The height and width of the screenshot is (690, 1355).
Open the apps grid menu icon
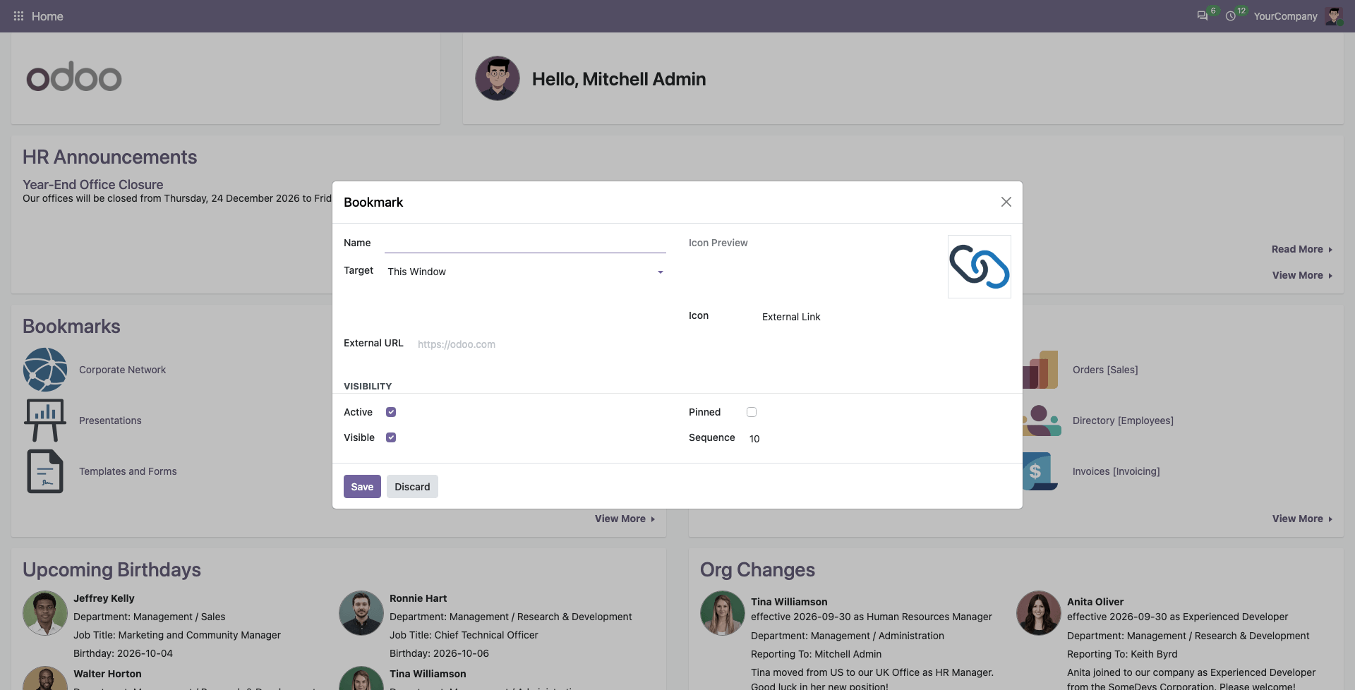18,16
